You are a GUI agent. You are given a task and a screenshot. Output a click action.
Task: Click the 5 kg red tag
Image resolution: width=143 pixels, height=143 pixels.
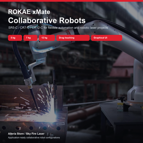(x=15, y=38)
